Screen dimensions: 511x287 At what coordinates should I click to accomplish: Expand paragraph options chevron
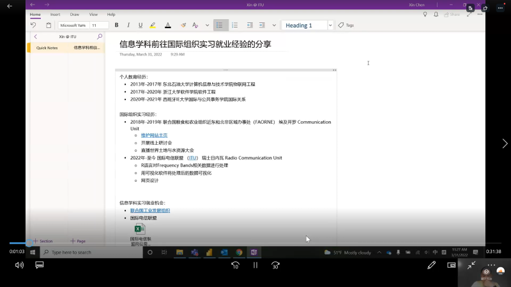[274, 25]
